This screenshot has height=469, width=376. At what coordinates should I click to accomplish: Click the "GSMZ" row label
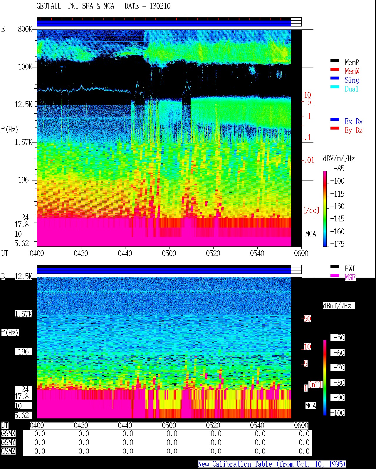(x=8, y=451)
